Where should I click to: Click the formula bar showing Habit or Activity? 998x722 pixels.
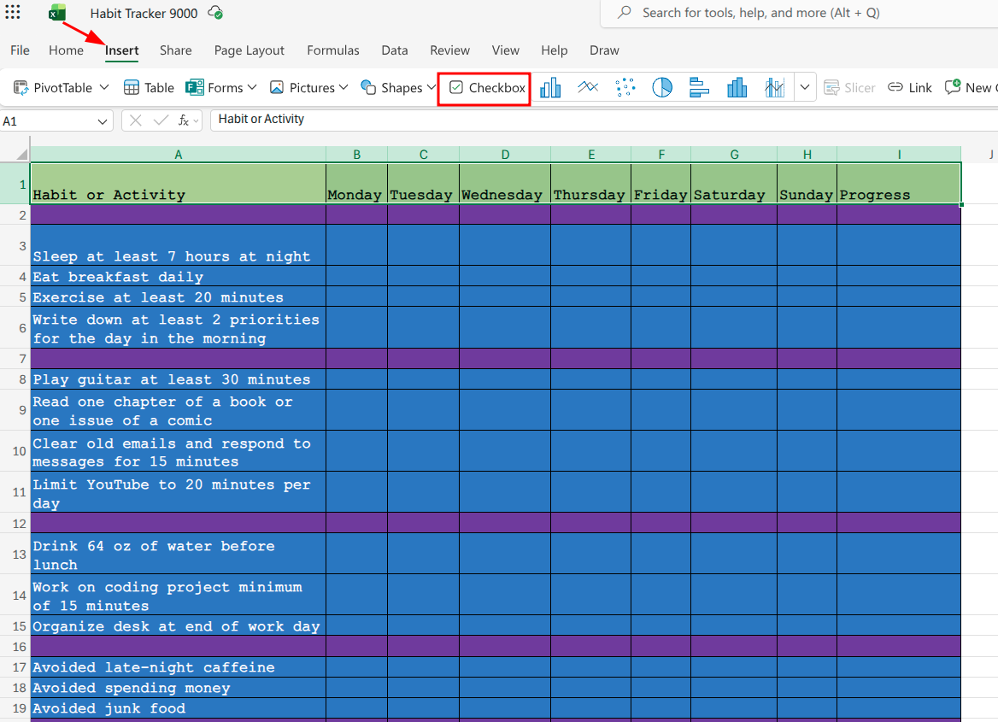click(603, 120)
